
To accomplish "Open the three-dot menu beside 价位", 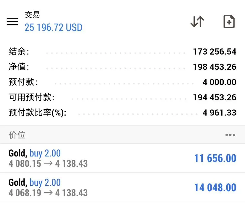I will tap(230, 135).
